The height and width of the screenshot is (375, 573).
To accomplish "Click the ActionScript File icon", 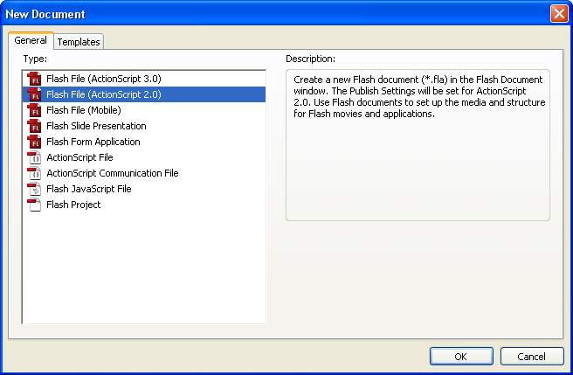I will (35, 157).
